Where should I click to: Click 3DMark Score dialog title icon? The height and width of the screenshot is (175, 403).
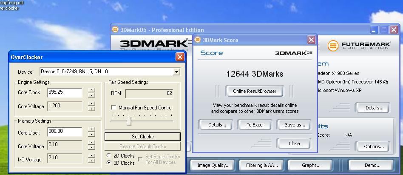pos(198,40)
